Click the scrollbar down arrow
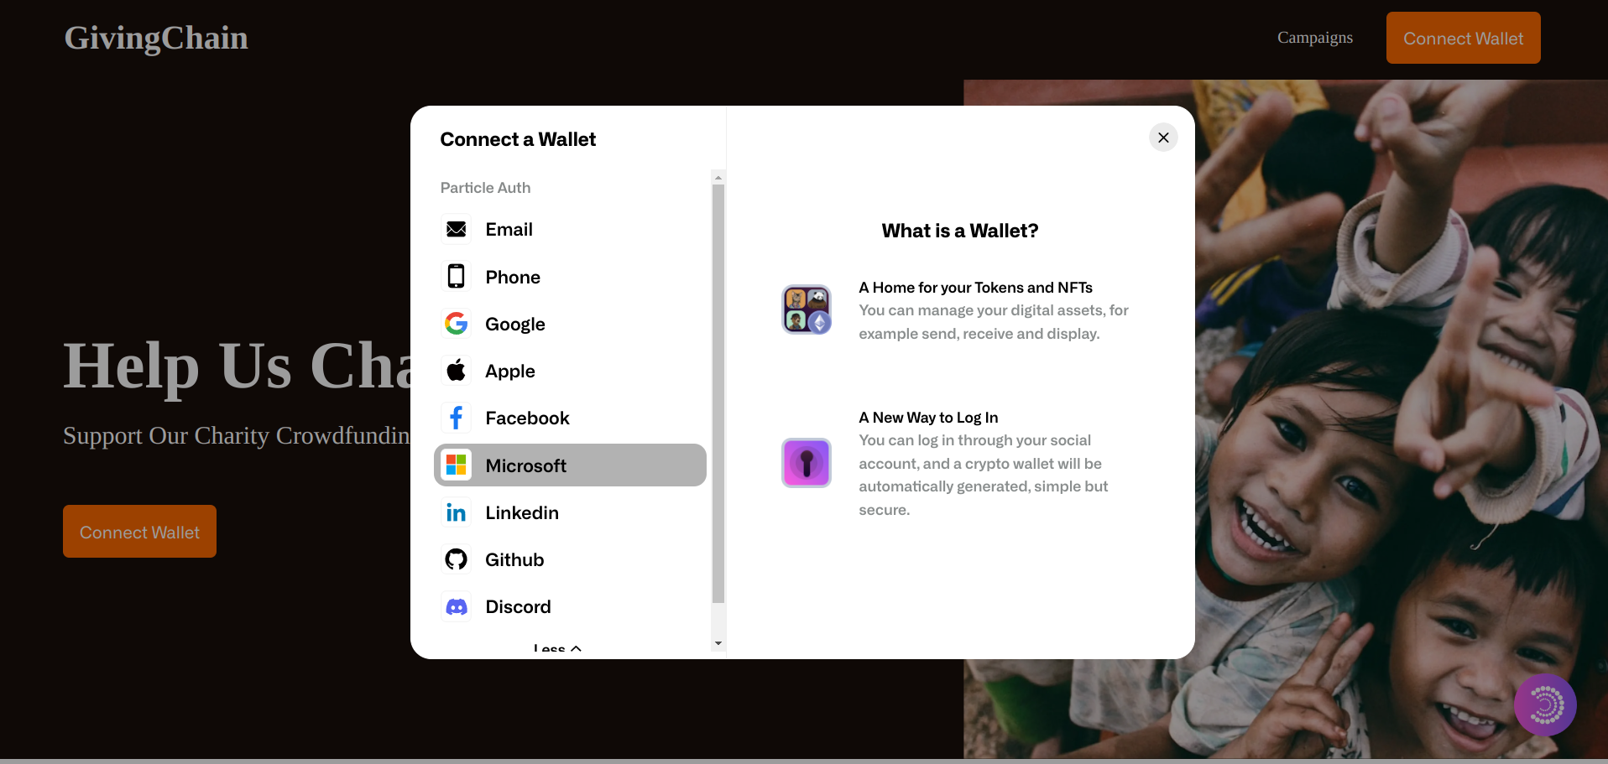Screen dimensions: 1608x764 coord(718,643)
